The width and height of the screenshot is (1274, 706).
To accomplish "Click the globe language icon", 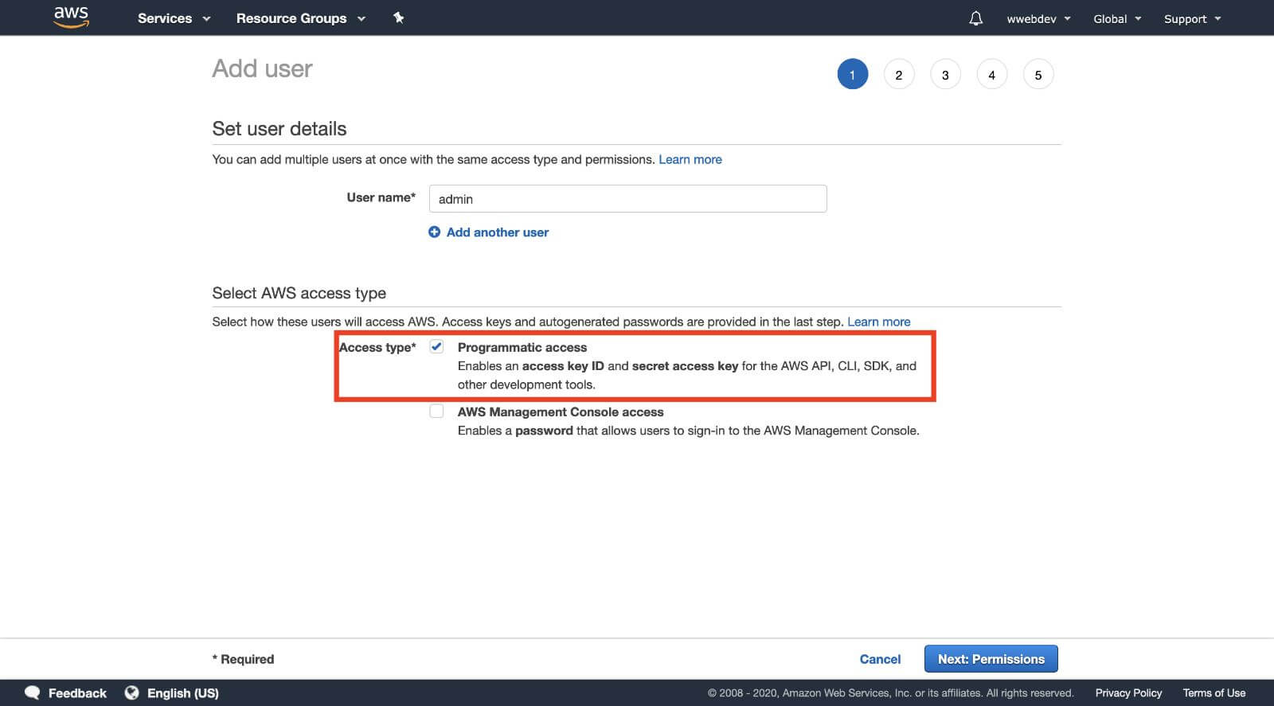I will (132, 692).
